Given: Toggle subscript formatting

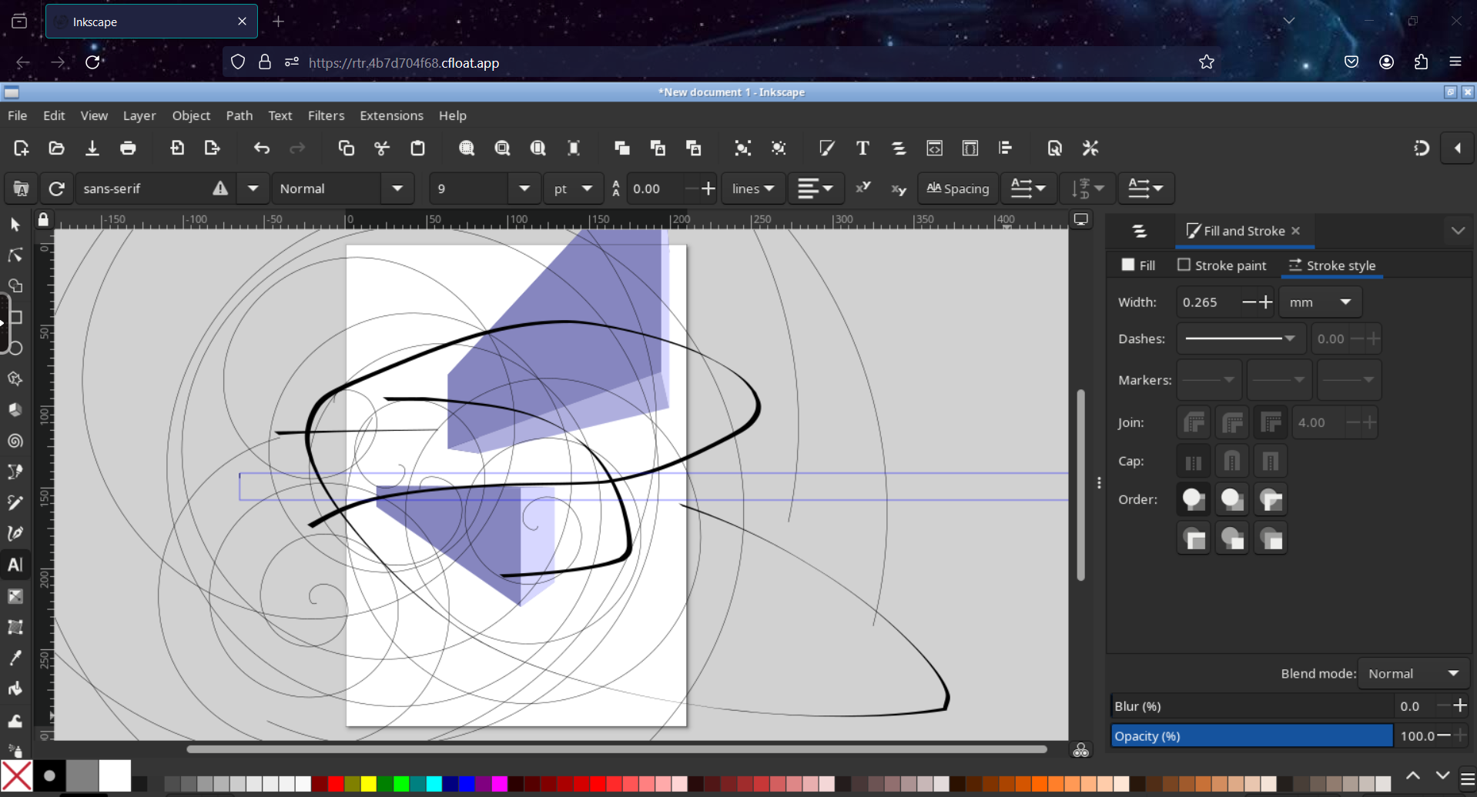Looking at the screenshot, I should point(899,188).
